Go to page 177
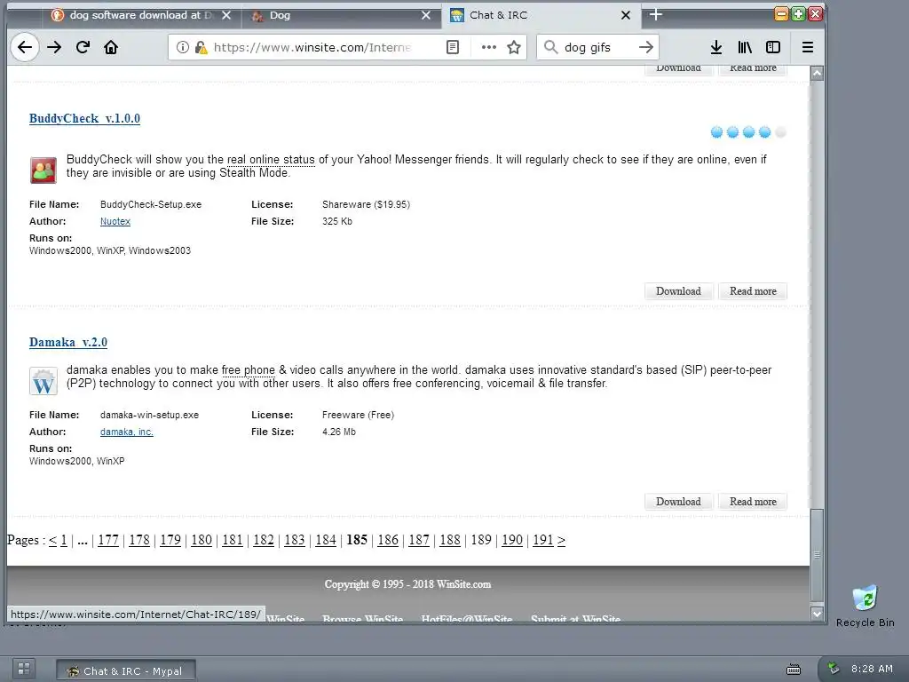The image size is (909, 682). 108,540
